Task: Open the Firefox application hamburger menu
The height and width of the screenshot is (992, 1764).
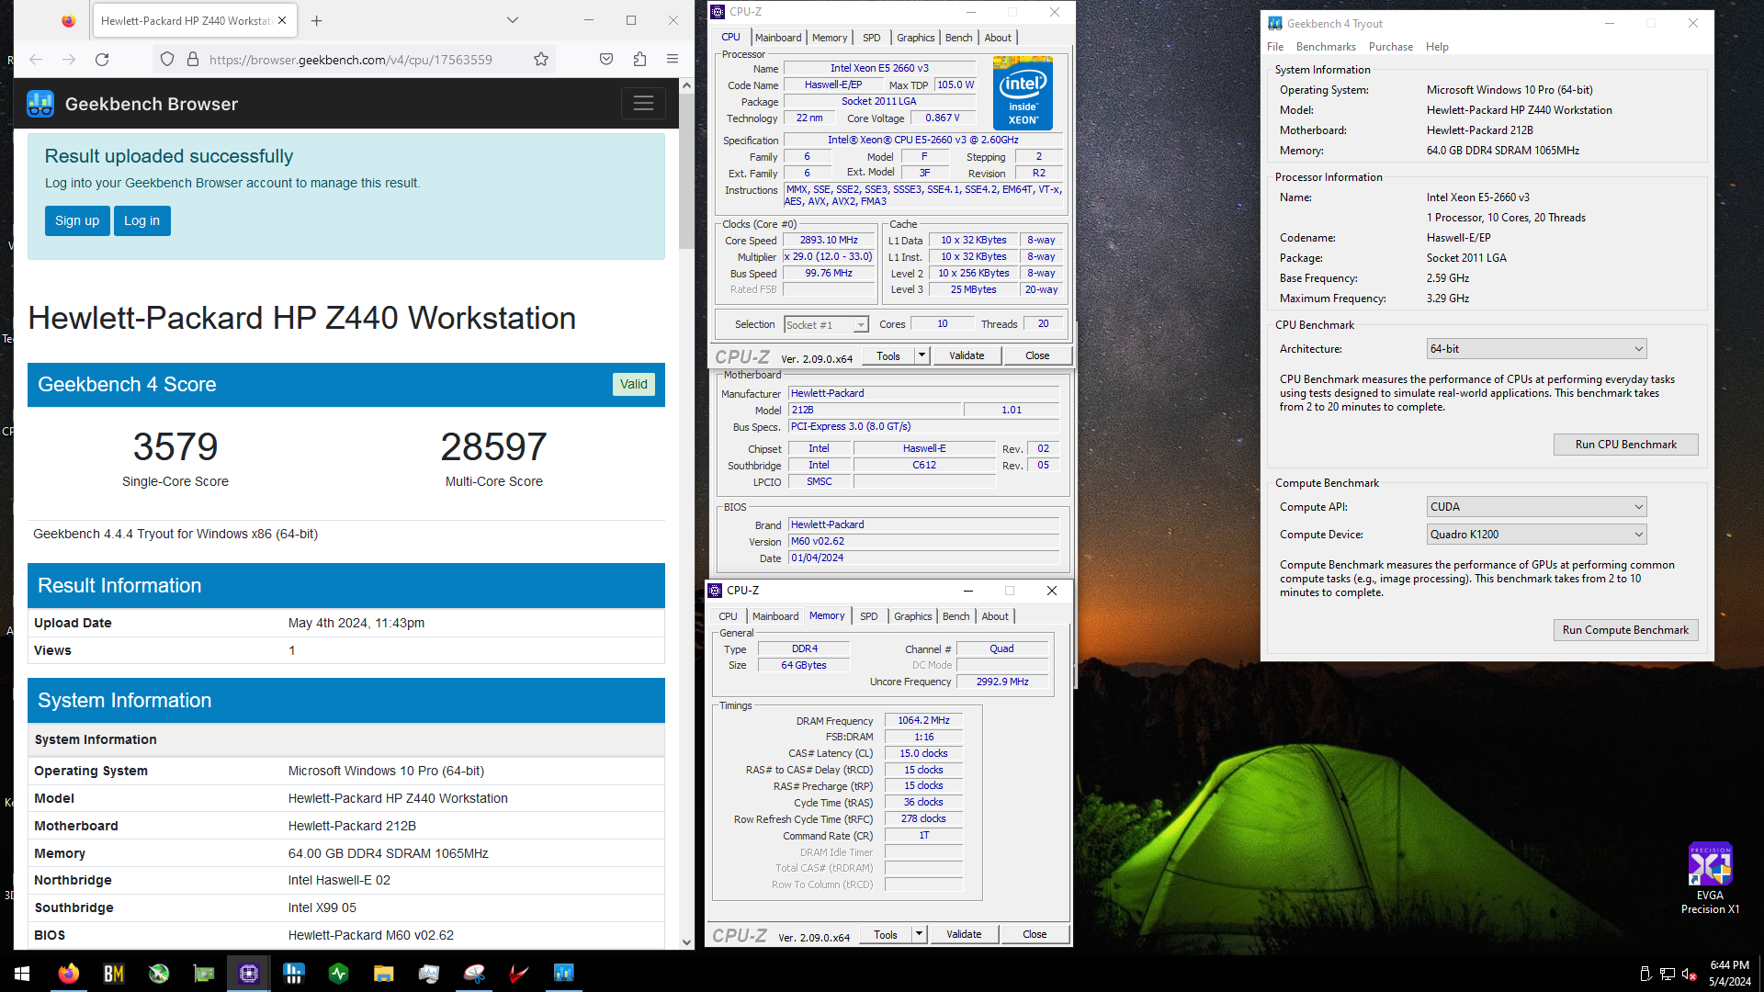Action: tap(673, 60)
